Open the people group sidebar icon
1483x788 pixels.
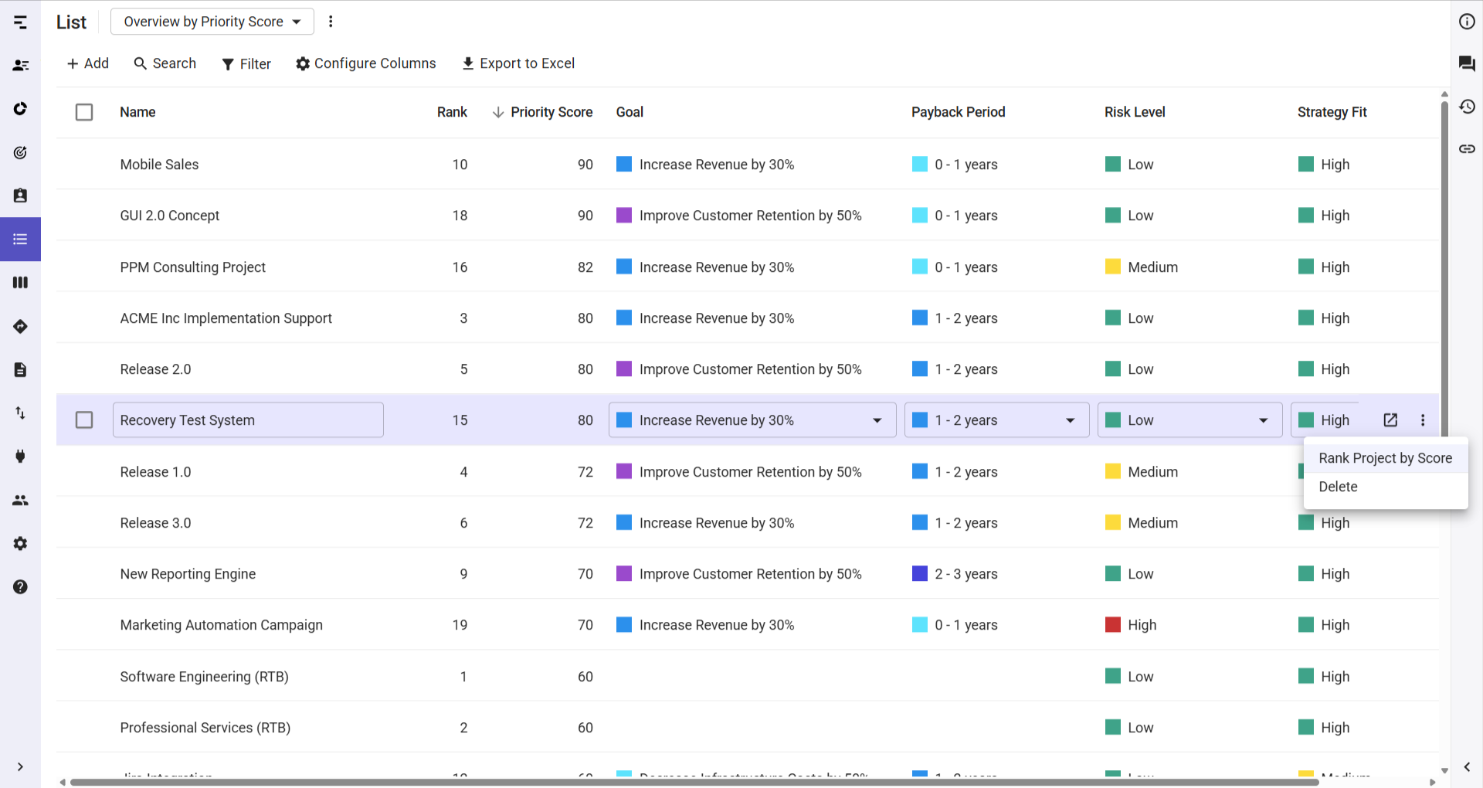point(20,501)
